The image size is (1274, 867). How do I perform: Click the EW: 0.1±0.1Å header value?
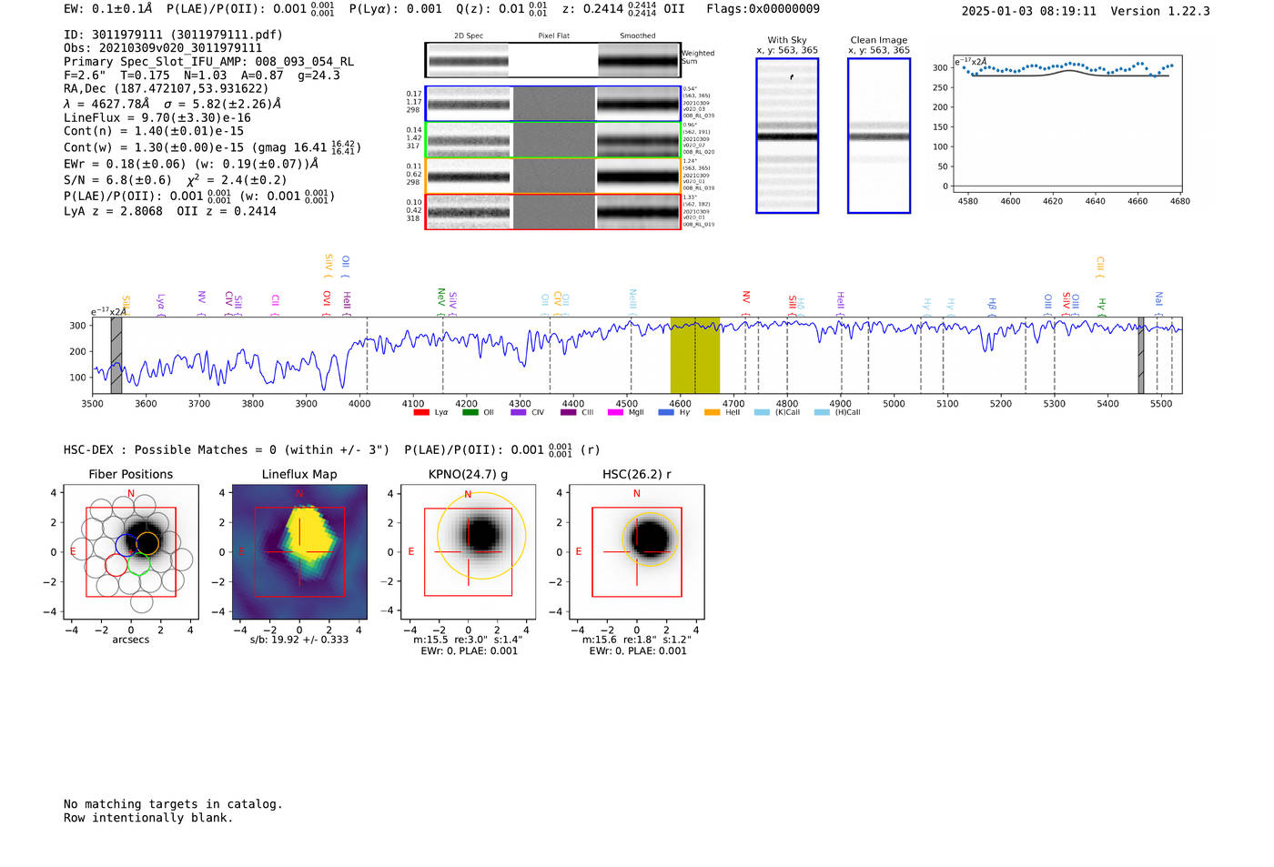(108, 9)
